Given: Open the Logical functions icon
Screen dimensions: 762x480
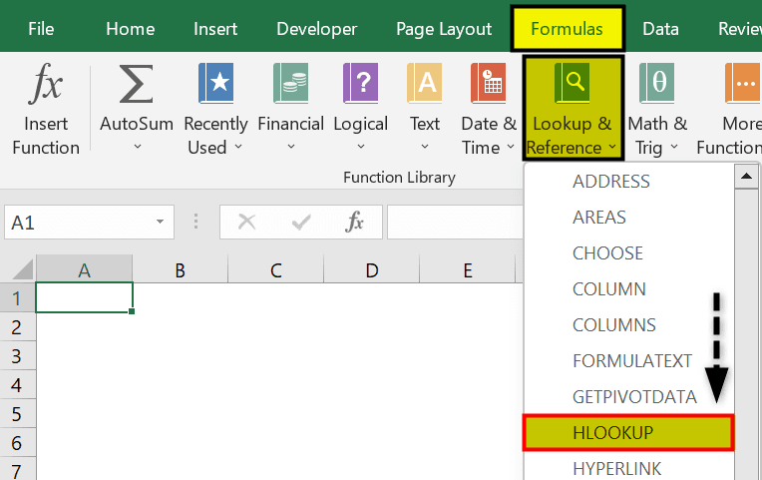Looking at the screenshot, I should click(x=361, y=83).
